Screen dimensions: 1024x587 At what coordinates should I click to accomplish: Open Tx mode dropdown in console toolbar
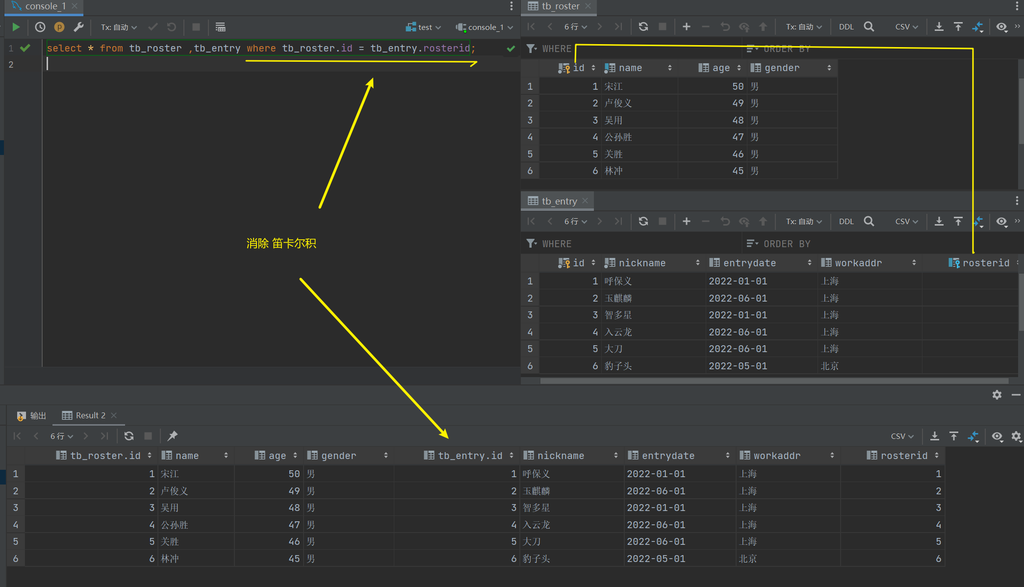click(x=119, y=27)
